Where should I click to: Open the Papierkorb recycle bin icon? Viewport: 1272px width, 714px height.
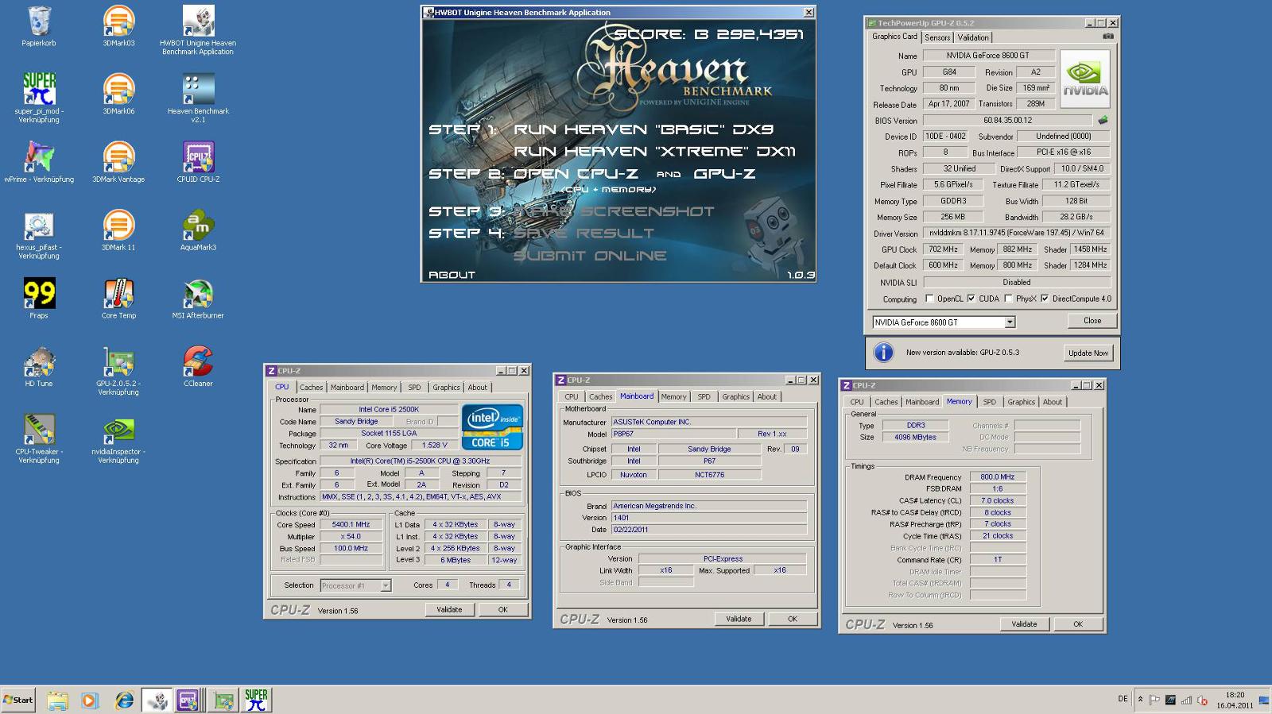38,22
